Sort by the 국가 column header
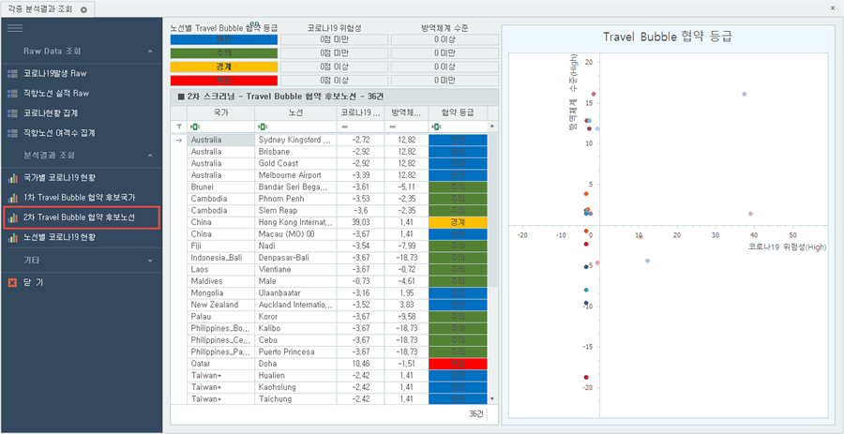Viewport: 844px width, 434px height. point(220,112)
